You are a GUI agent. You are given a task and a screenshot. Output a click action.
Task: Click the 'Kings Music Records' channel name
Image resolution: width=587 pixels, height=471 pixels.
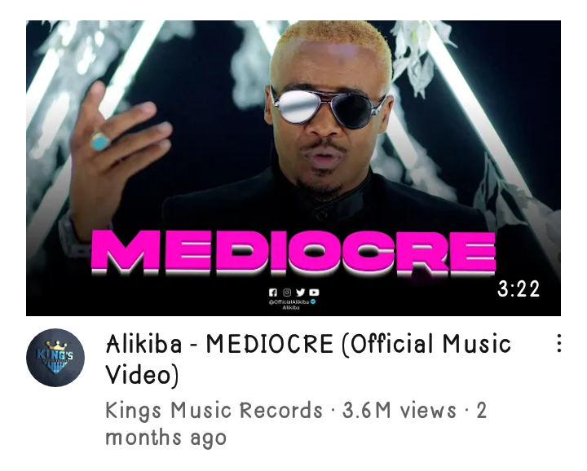[214, 410]
